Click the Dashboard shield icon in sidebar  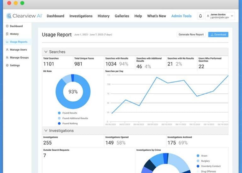7,26
